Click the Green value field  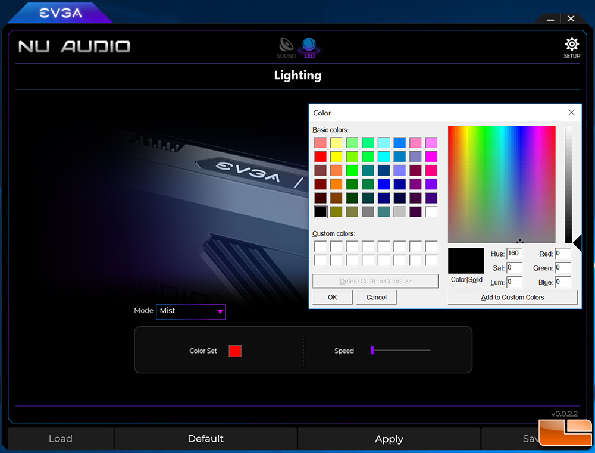(563, 268)
